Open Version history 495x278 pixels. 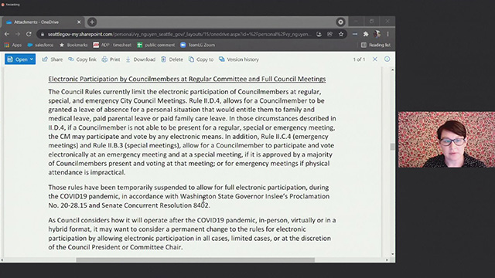(x=239, y=59)
